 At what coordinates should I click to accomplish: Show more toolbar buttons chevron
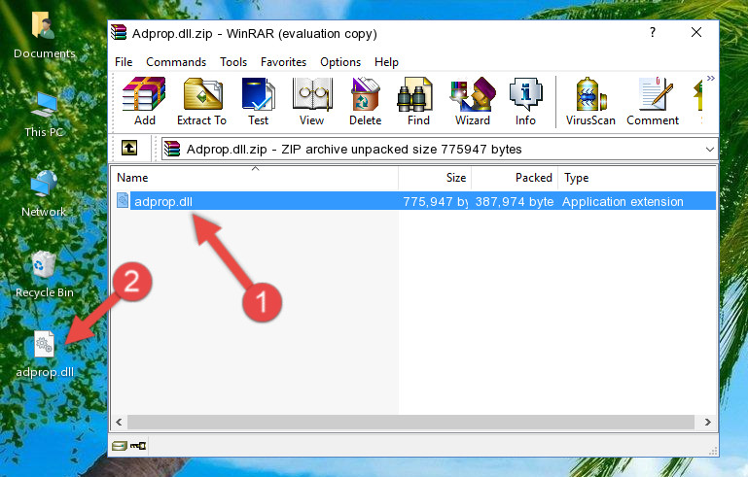point(711,78)
